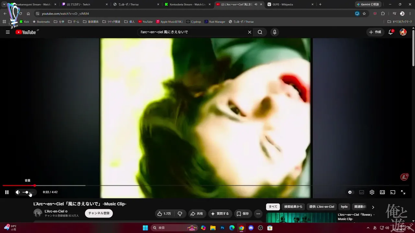Cast the video to another device
The height and width of the screenshot is (233, 415).
pos(393,192)
